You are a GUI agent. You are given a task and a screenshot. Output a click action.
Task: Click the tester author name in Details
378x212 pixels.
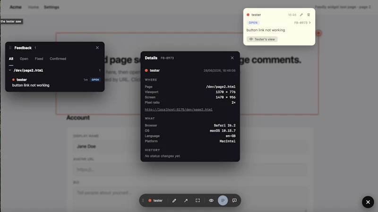pyautogui.click(x=155, y=70)
